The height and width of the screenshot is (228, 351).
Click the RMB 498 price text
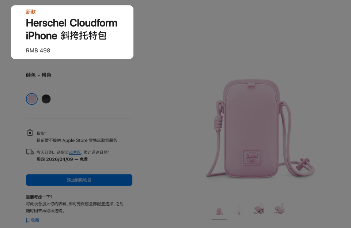pyautogui.click(x=38, y=51)
